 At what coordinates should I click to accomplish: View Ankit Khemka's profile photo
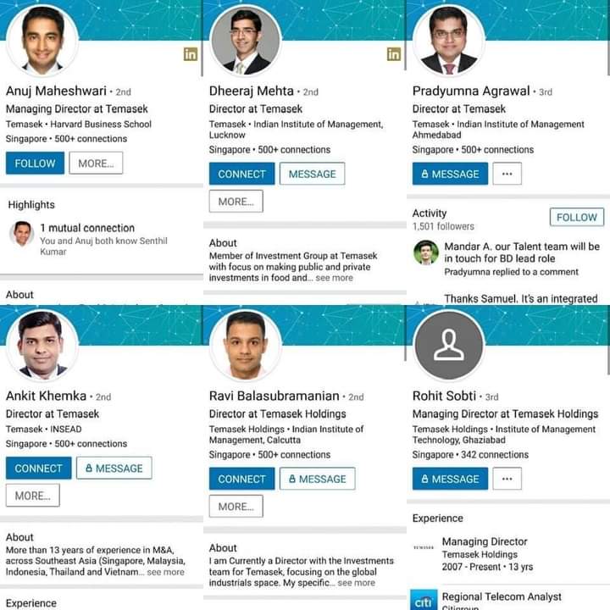[x=42, y=346]
